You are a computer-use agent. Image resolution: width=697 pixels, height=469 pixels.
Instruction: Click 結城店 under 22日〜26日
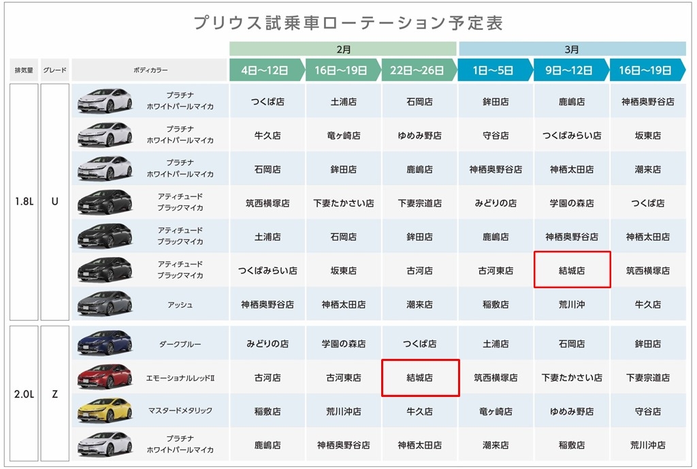pyautogui.click(x=419, y=378)
